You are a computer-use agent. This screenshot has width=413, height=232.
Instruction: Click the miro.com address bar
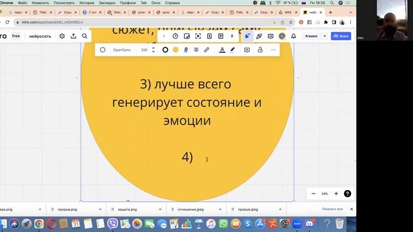click(x=142, y=22)
